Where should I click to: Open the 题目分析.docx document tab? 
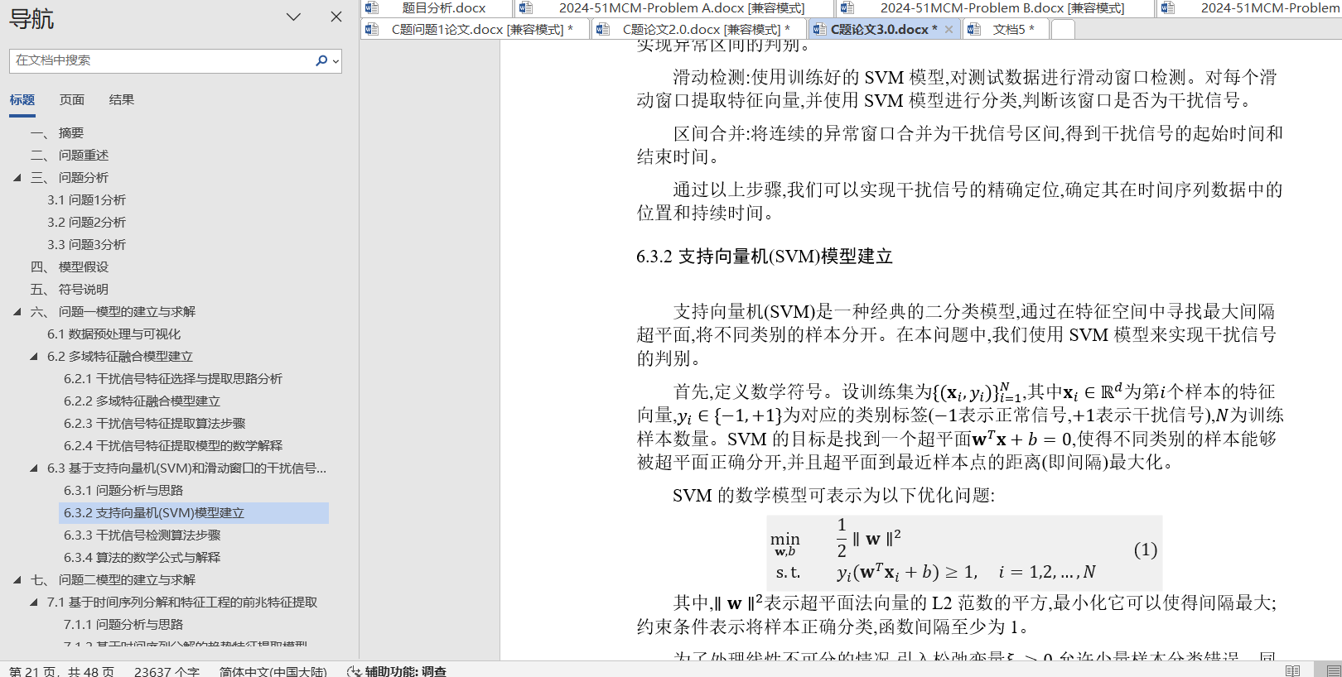pos(444,8)
